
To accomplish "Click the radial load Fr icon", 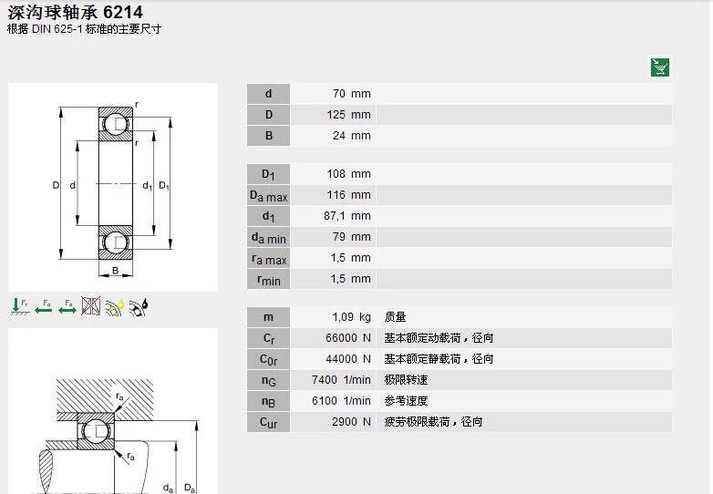I will click(x=19, y=306).
